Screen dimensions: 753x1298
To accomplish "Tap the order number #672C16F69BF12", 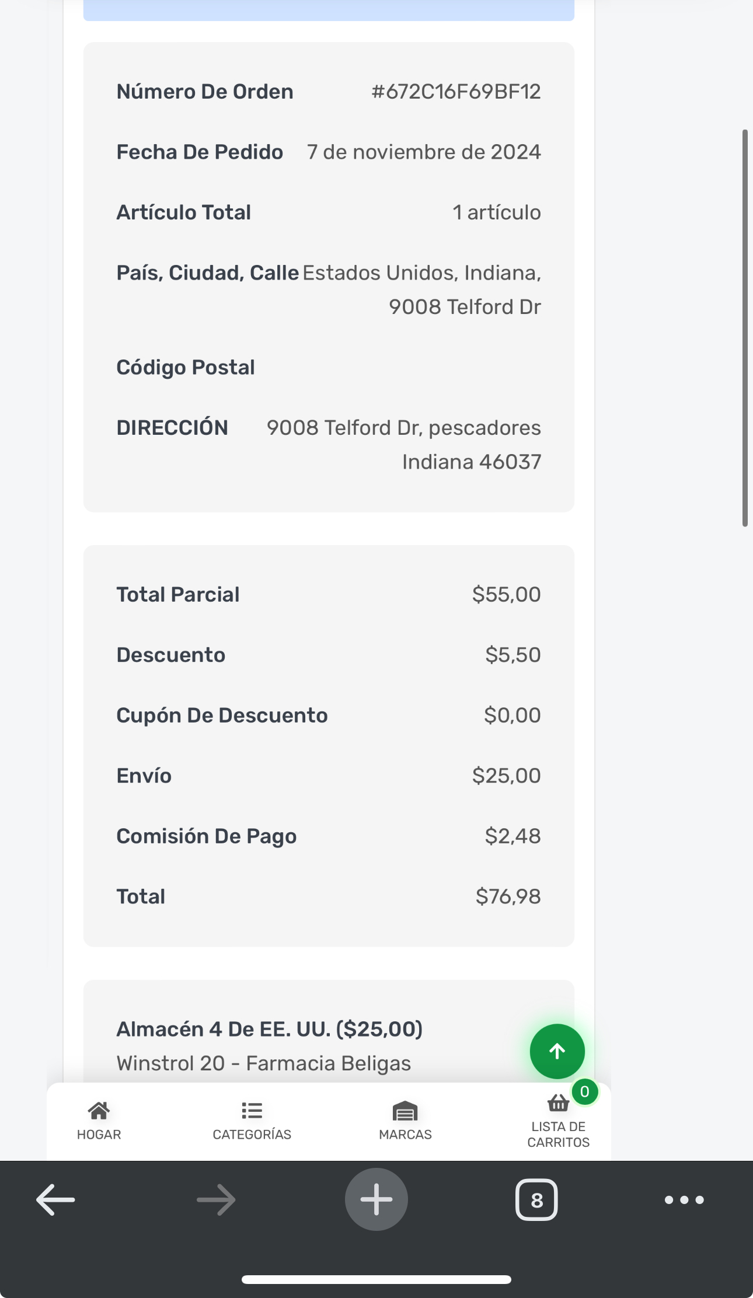I will [x=456, y=92].
